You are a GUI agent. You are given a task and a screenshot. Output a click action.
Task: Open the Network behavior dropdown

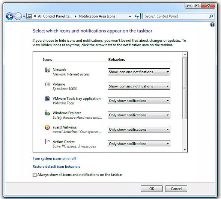click(x=139, y=72)
